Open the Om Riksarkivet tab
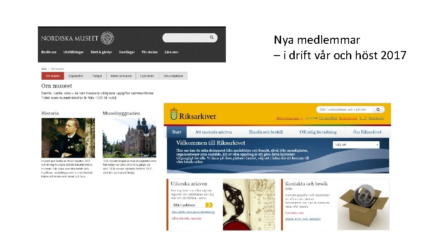Screen dimensions: 438x246 click(x=367, y=132)
